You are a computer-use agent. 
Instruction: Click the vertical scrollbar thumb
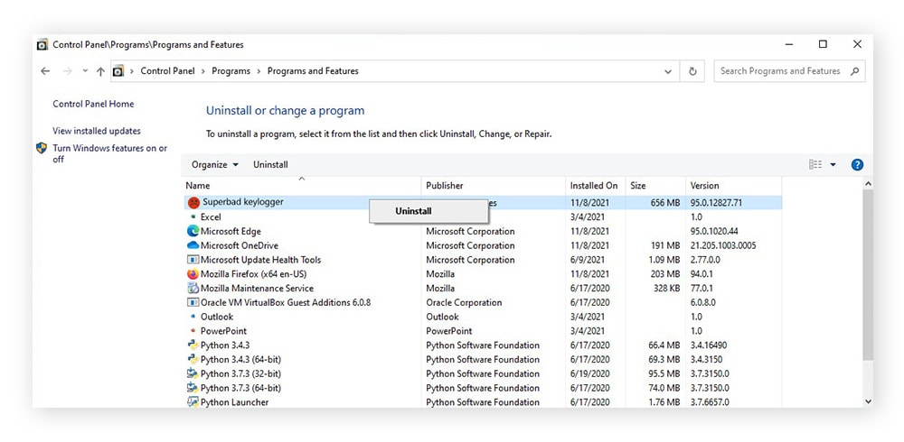coord(868,275)
